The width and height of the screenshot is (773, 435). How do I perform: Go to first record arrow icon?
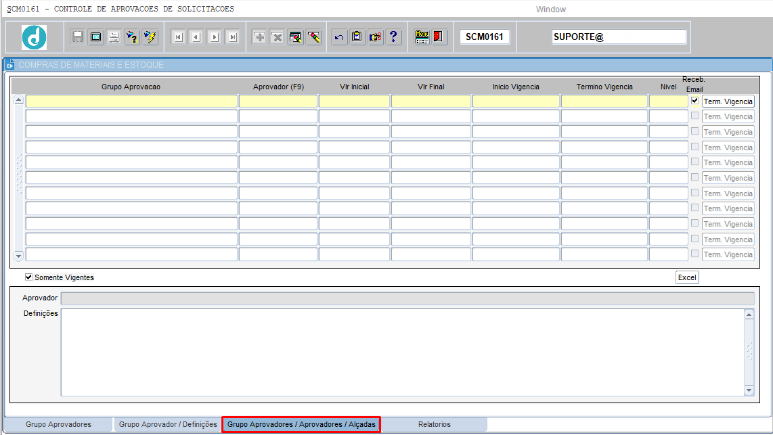(179, 37)
